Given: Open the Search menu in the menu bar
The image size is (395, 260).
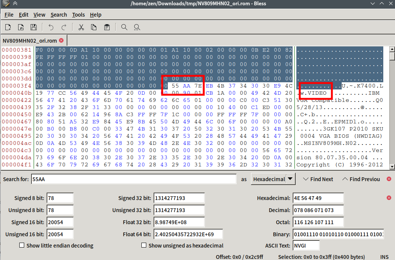Looking at the screenshot, I should click(59, 15).
